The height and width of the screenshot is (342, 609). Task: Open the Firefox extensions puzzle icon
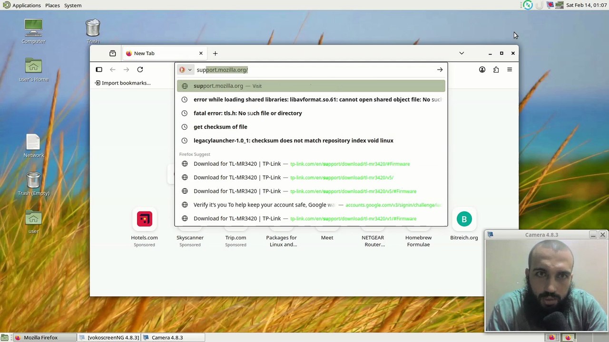(x=496, y=70)
